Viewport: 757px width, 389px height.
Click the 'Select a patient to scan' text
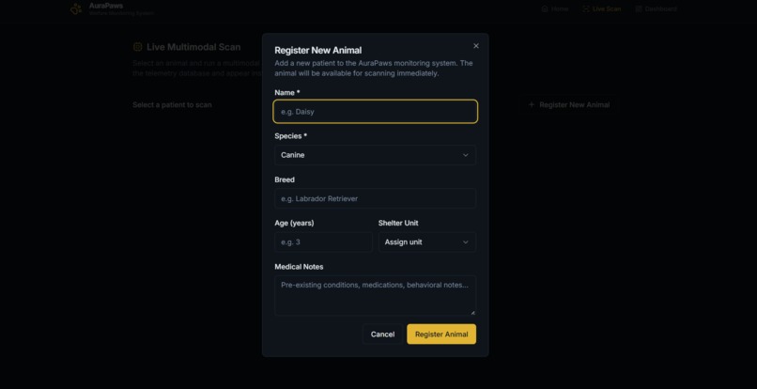pos(172,105)
